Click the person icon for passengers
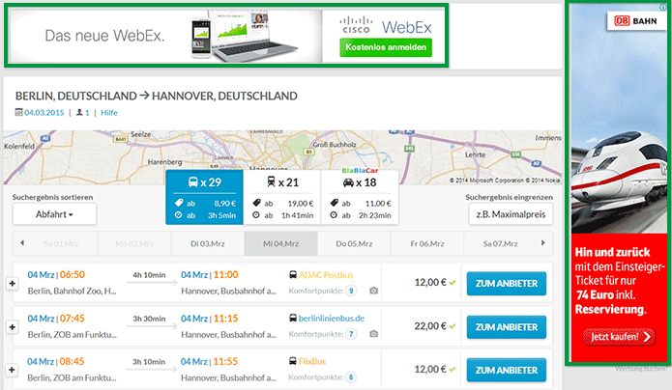The image size is (672, 390). [79, 112]
